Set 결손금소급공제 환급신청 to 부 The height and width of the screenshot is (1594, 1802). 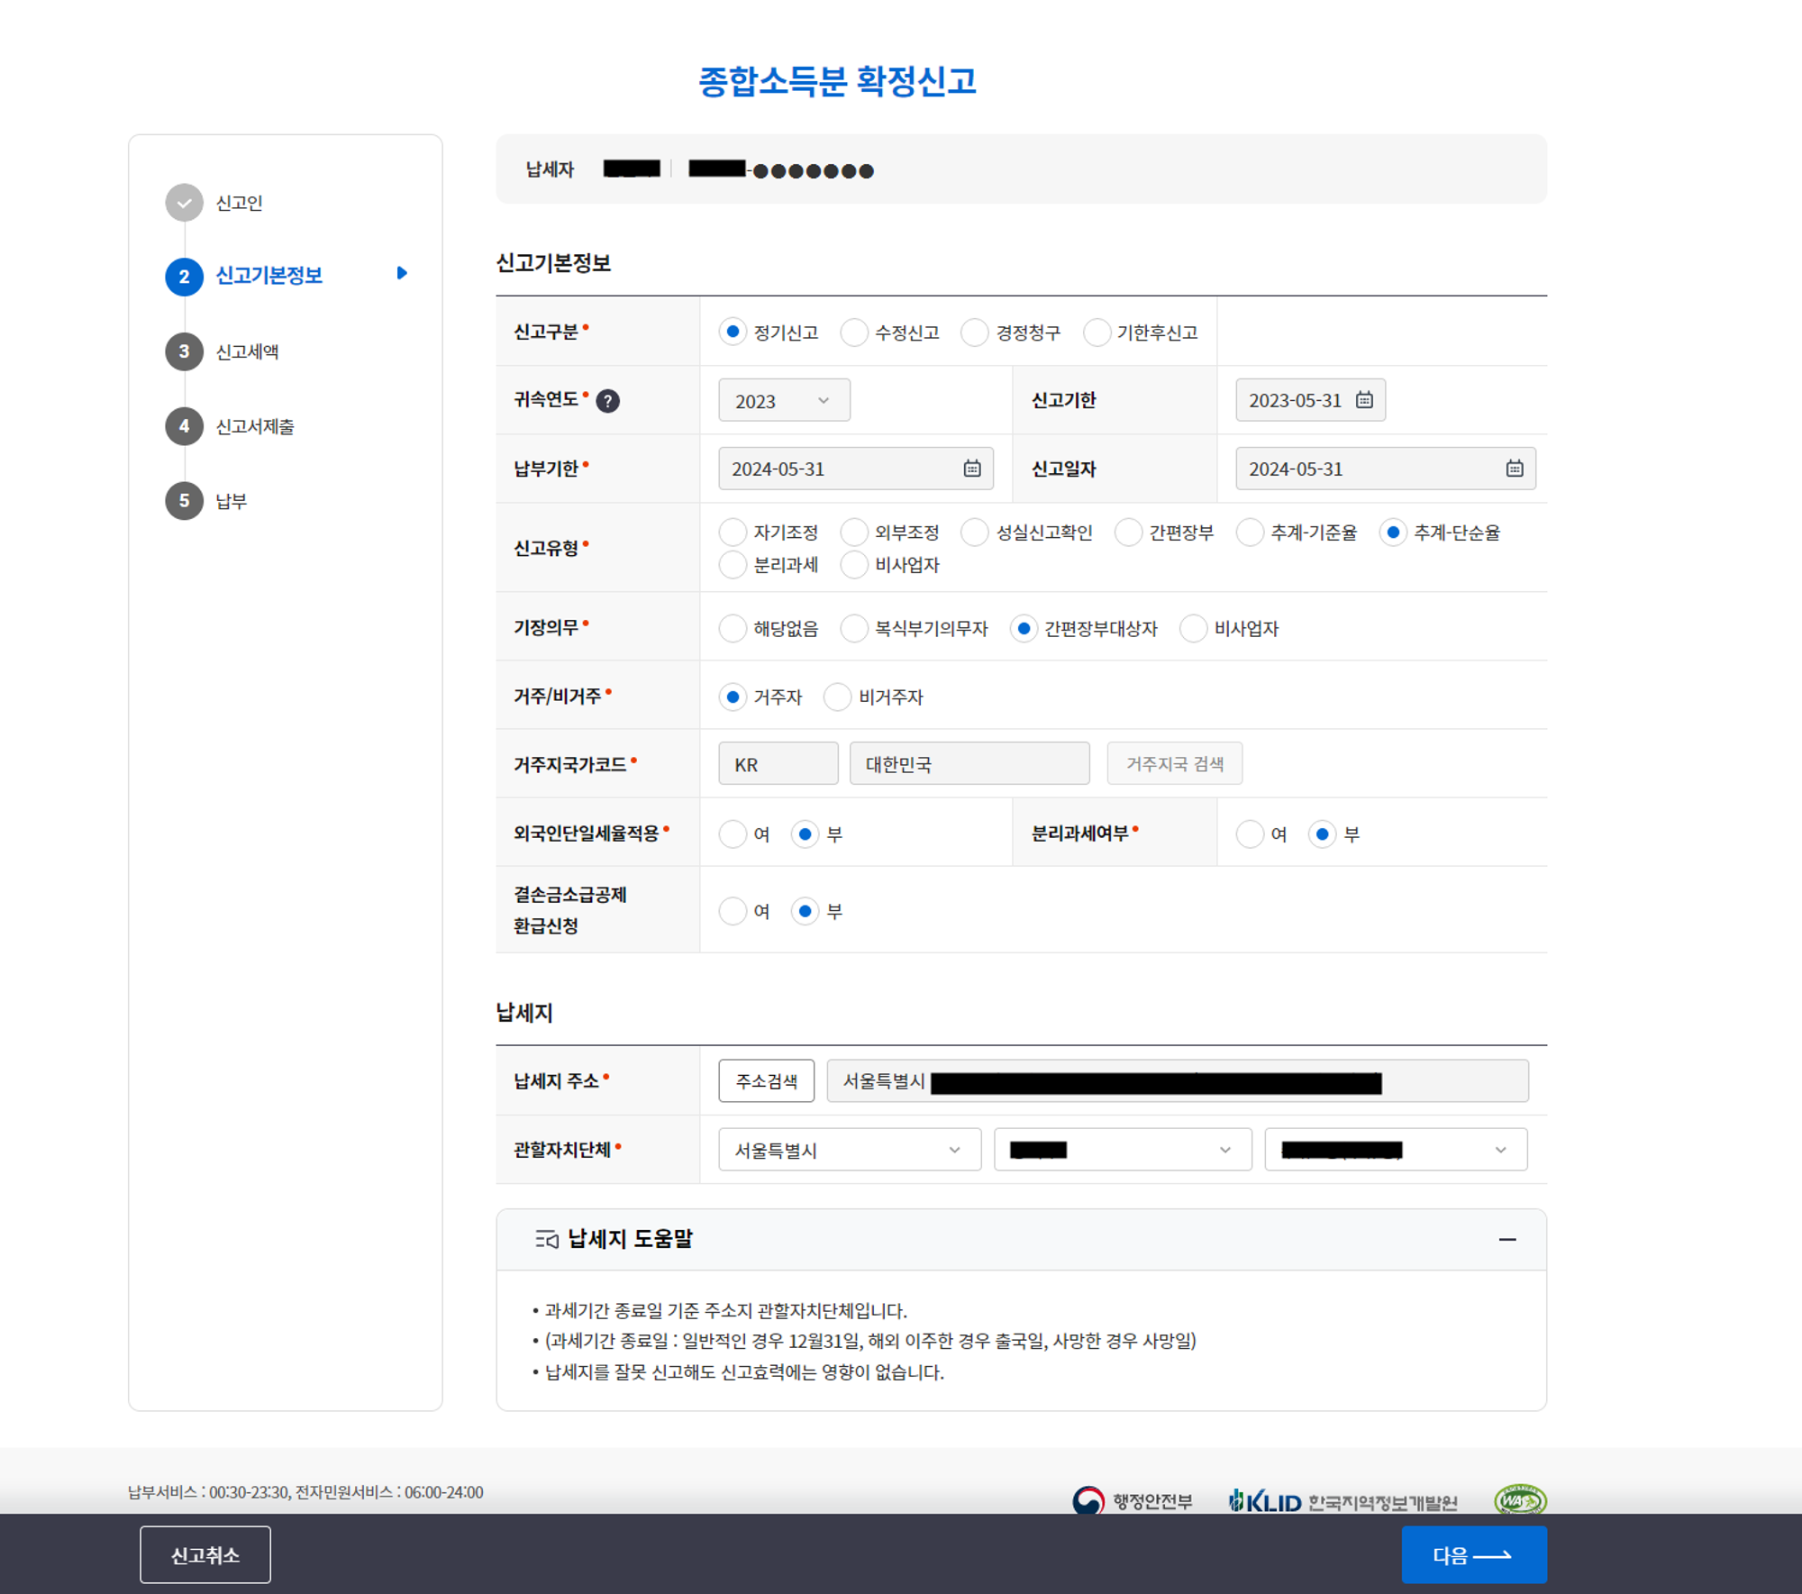(x=805, y=911)
